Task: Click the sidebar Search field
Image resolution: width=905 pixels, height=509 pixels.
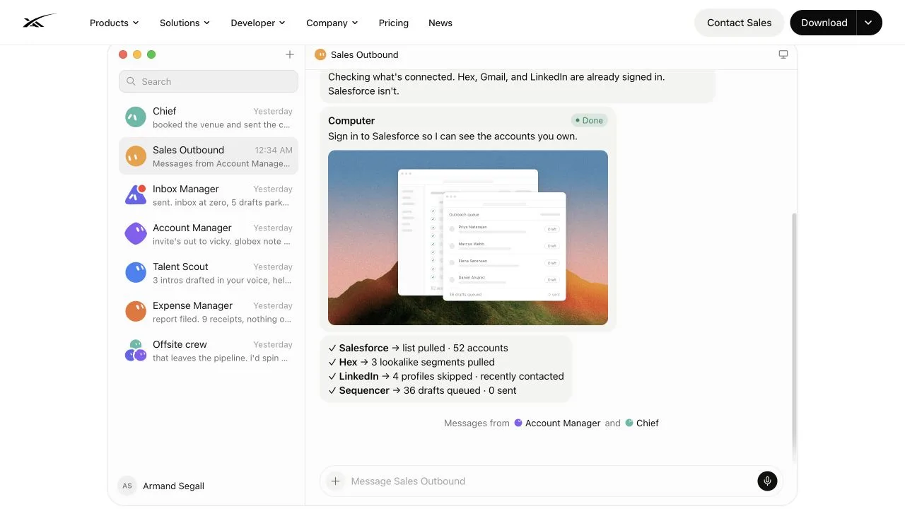Action: (x=209, y=81)
